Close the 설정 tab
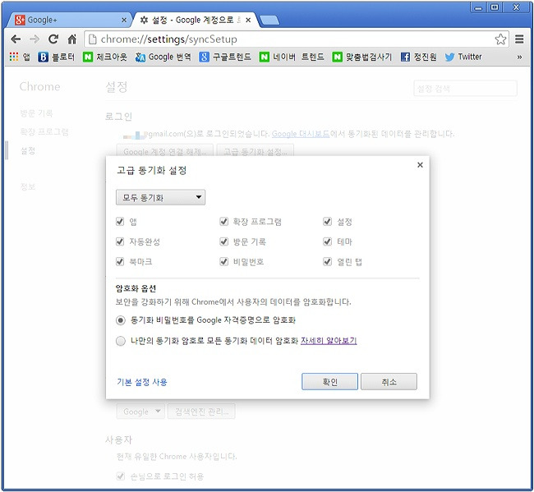534x492 pixels. pos(248,20)
